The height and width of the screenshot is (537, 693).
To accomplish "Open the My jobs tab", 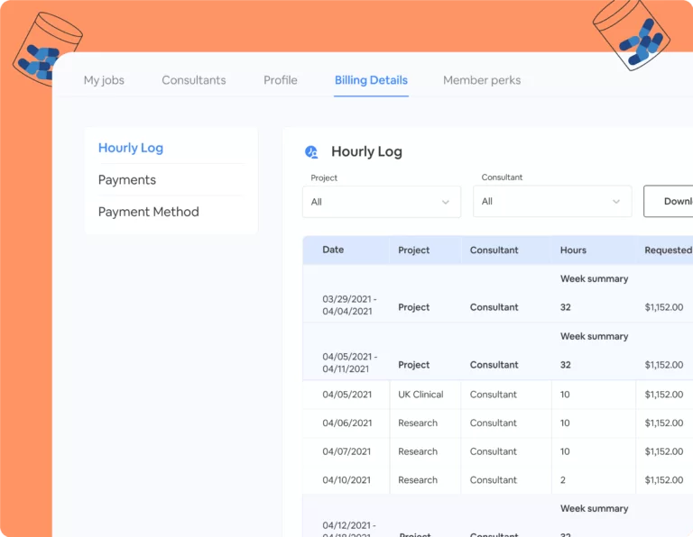I will coord(104,80).
